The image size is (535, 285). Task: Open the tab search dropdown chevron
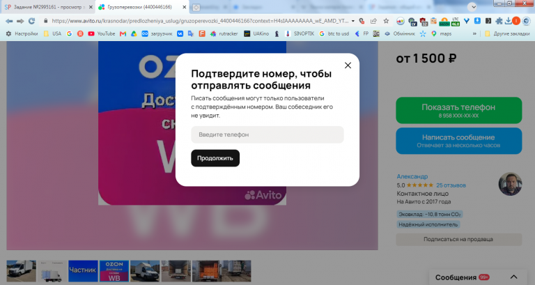tap(472, 7)
